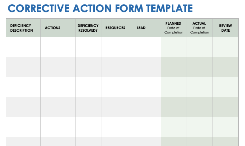Image resolution: width=245 pixels, height=146 pixels.
Task: Click the Corrective Action Form Template title
Action: [100, 8]
